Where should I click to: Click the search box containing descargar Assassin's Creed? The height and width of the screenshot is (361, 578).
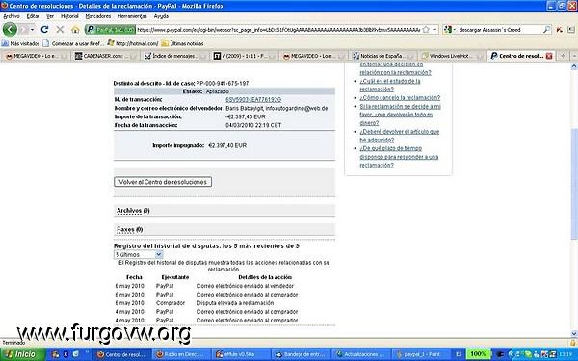tap(500, 30)
